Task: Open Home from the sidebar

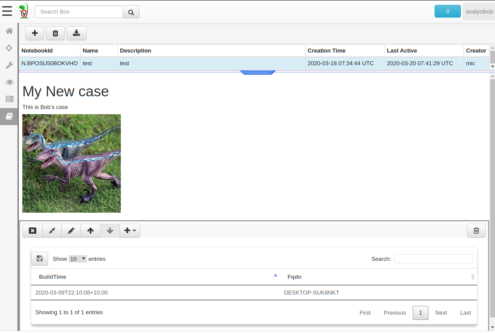Action: (9, 31)
